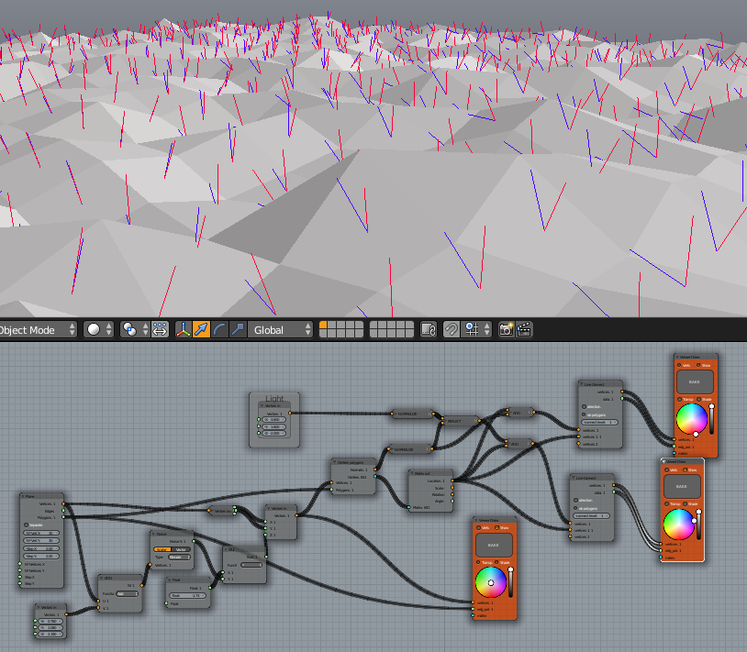Click N Vert X field on Plane node

(x=41, y=533)
